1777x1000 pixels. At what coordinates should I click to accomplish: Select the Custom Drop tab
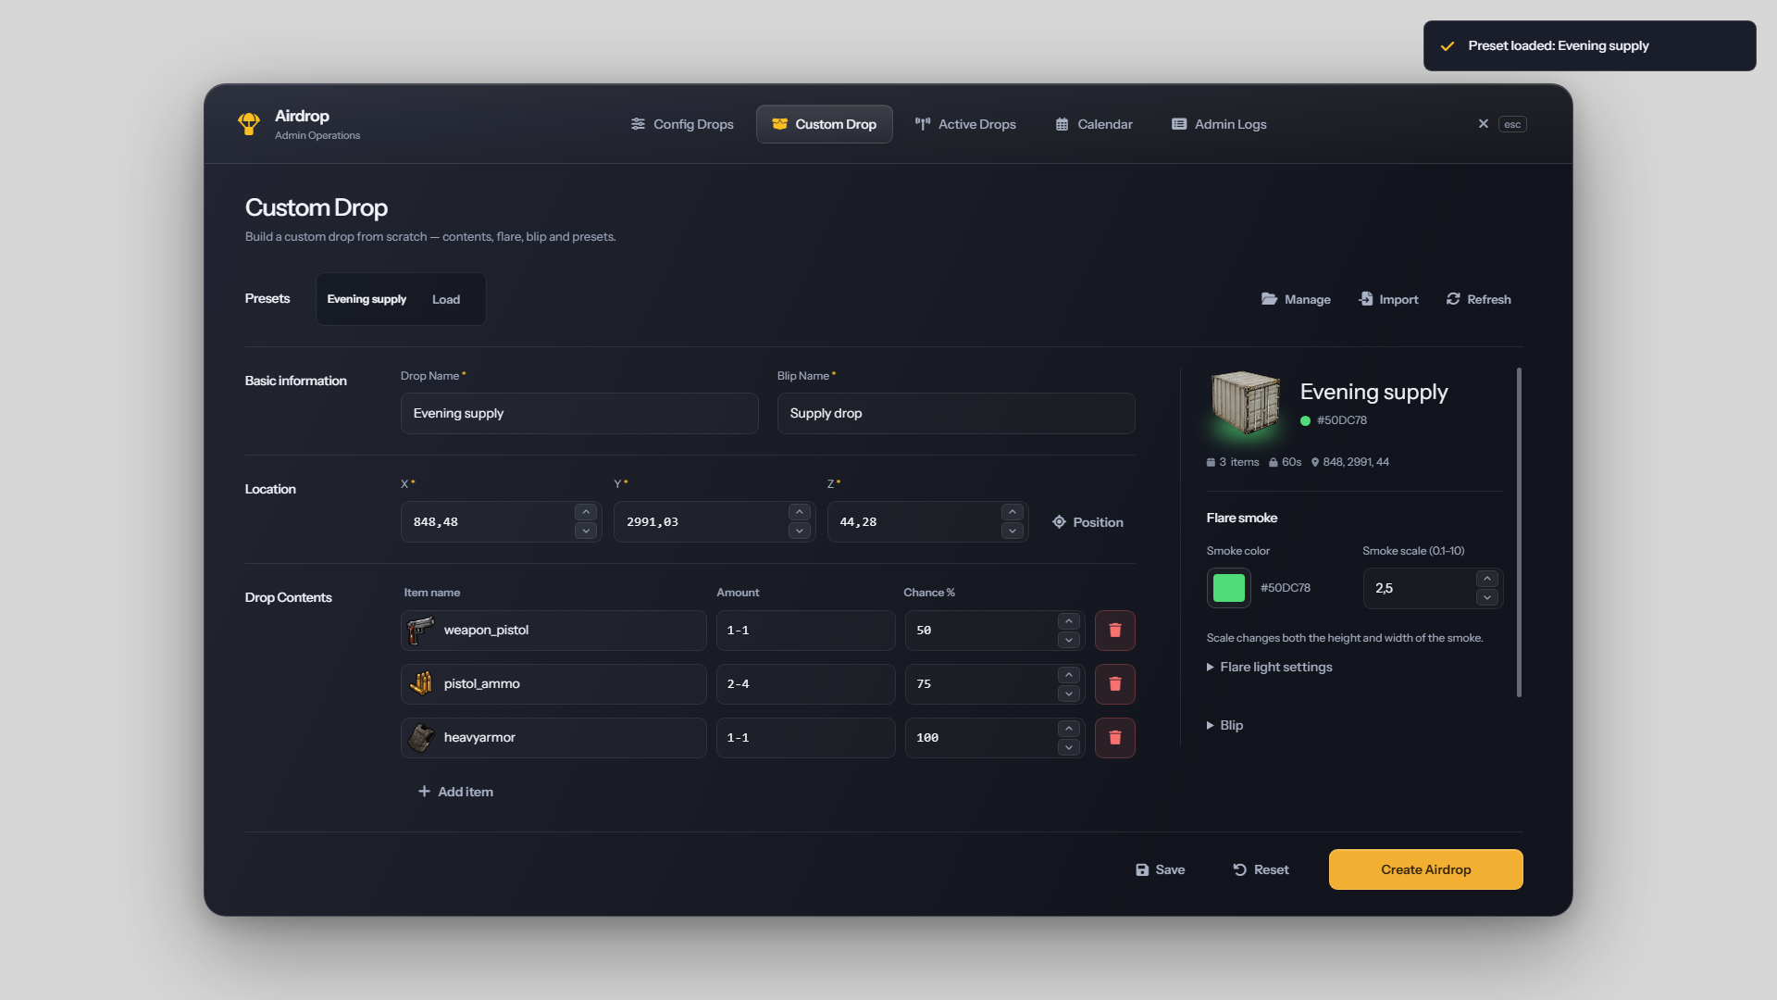tap(825, 124)
